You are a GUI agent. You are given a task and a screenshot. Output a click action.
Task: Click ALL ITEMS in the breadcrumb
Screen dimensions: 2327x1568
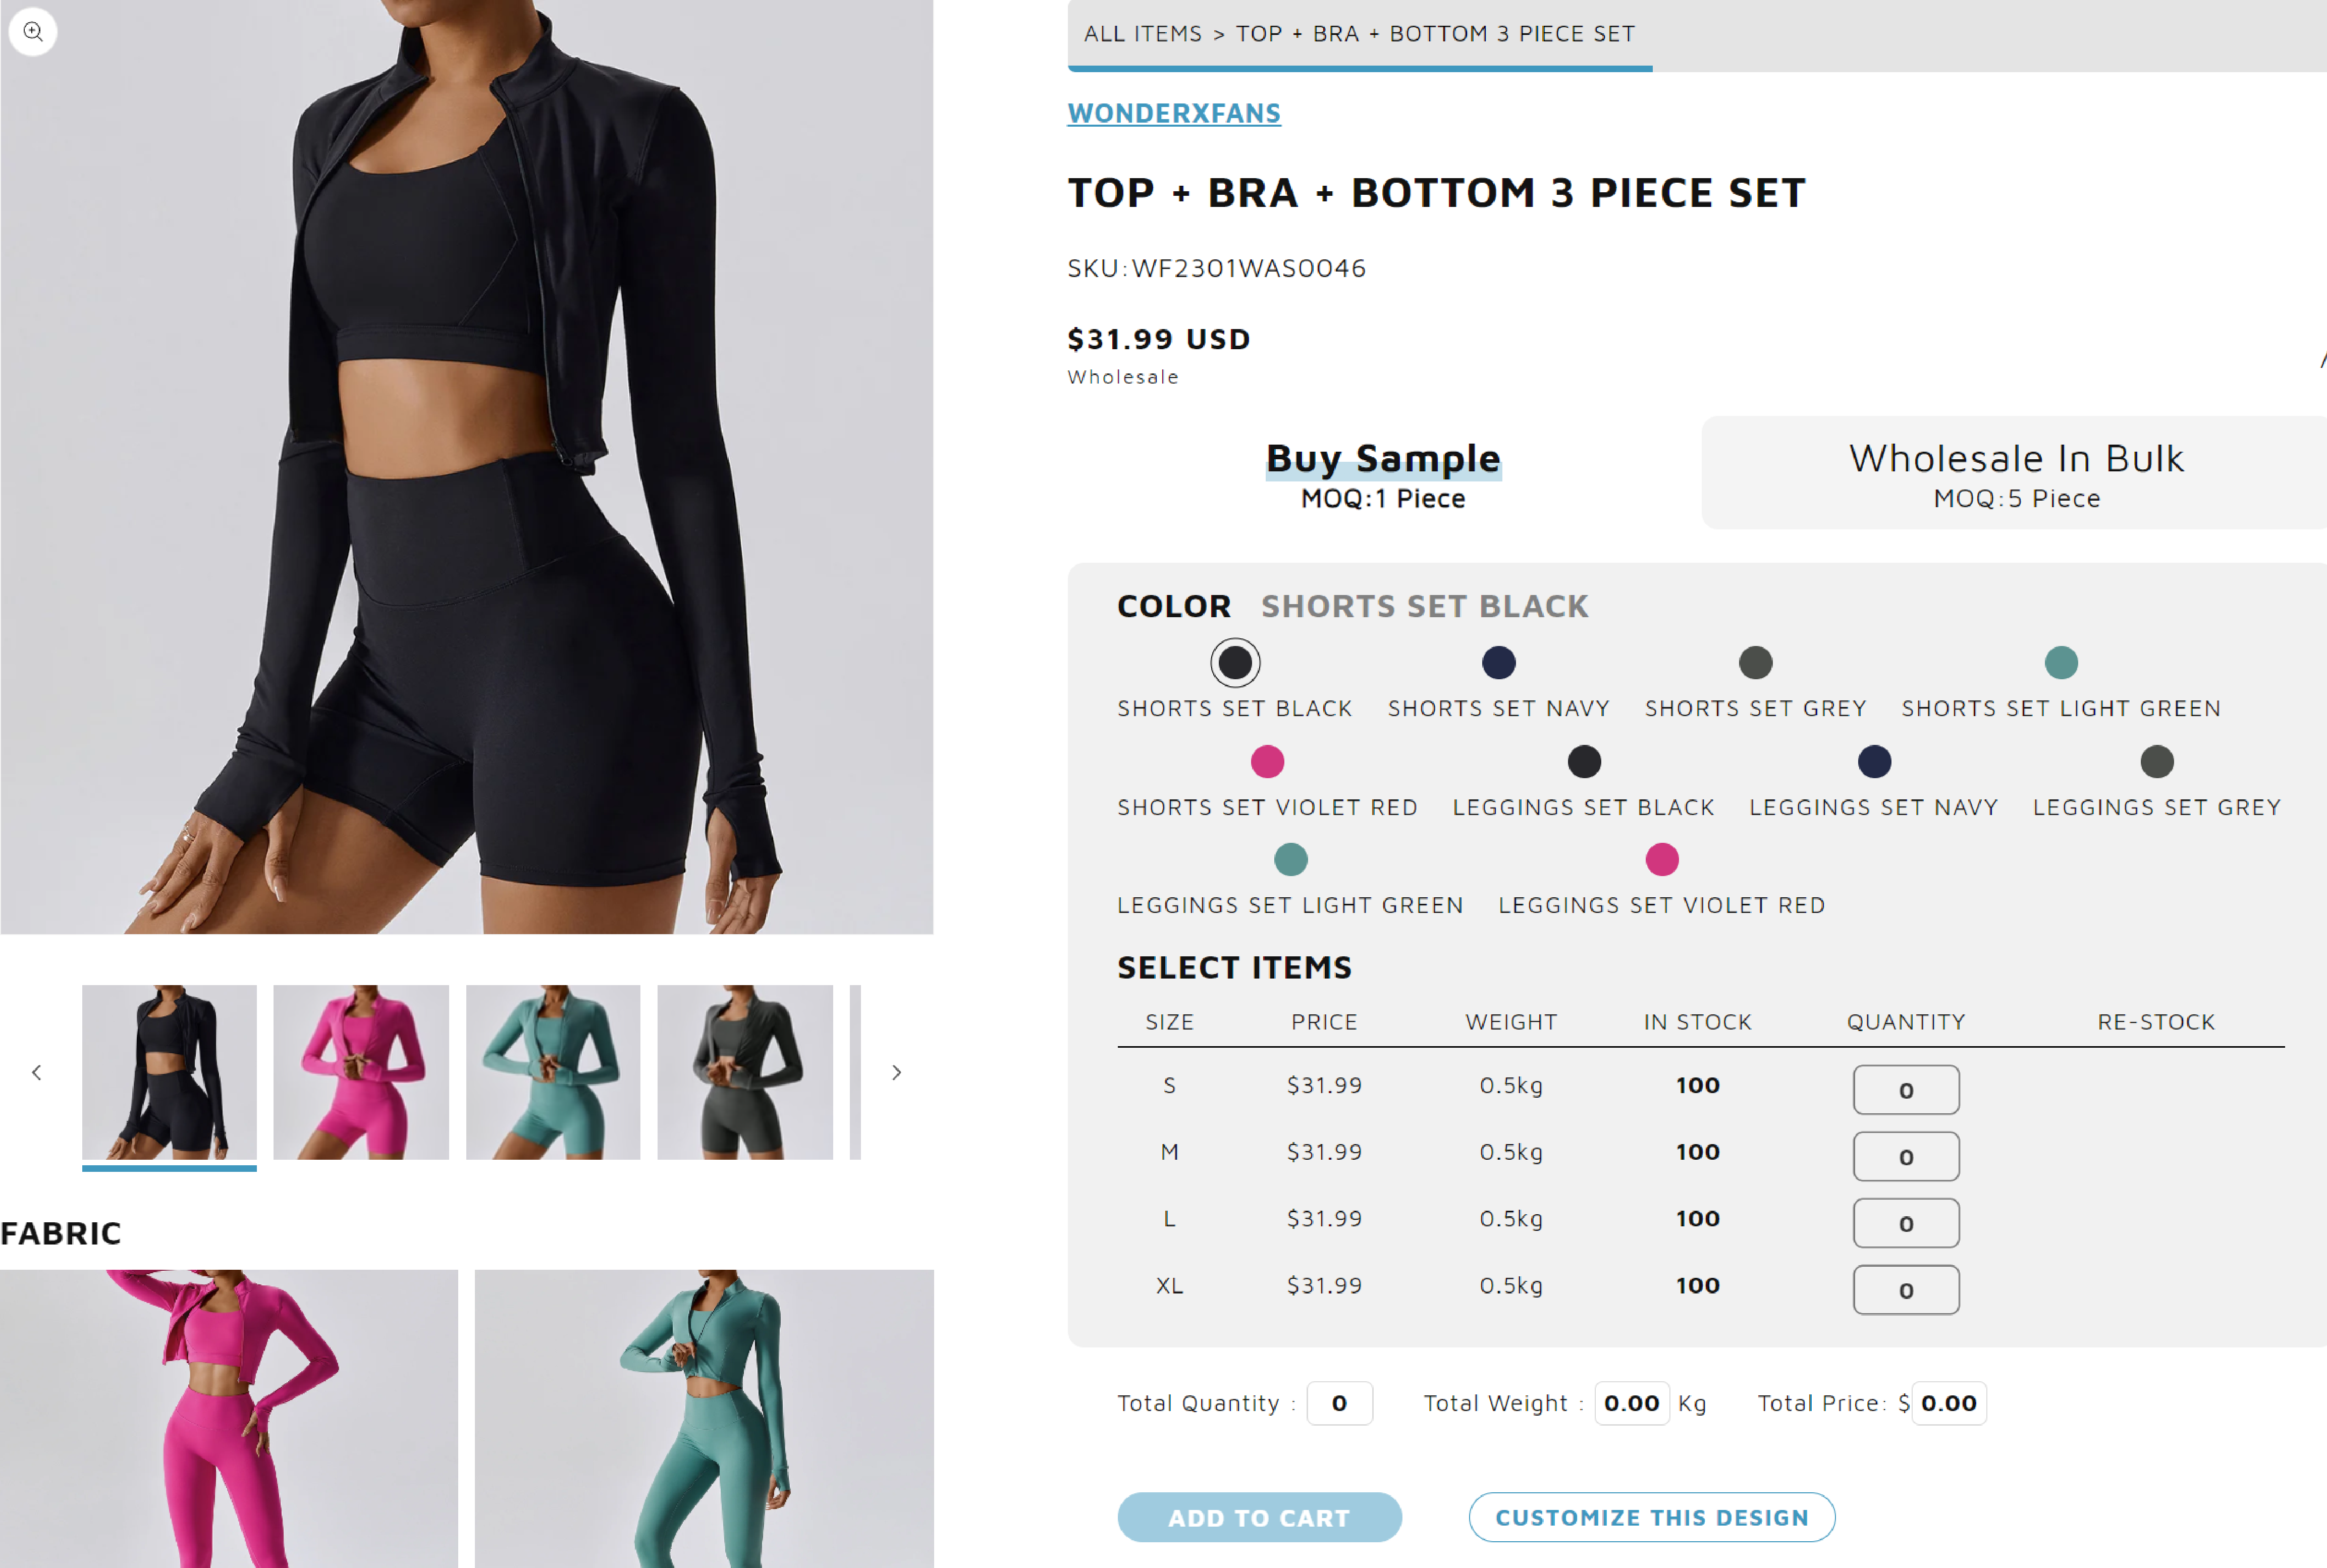tap(1143, 34)
